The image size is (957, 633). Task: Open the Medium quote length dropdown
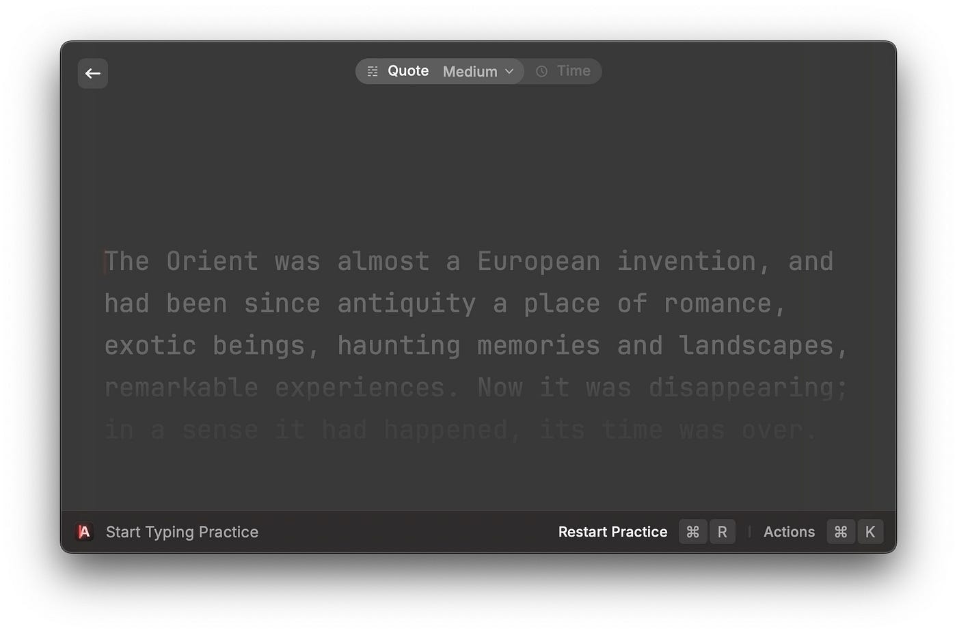pos(470,72)
